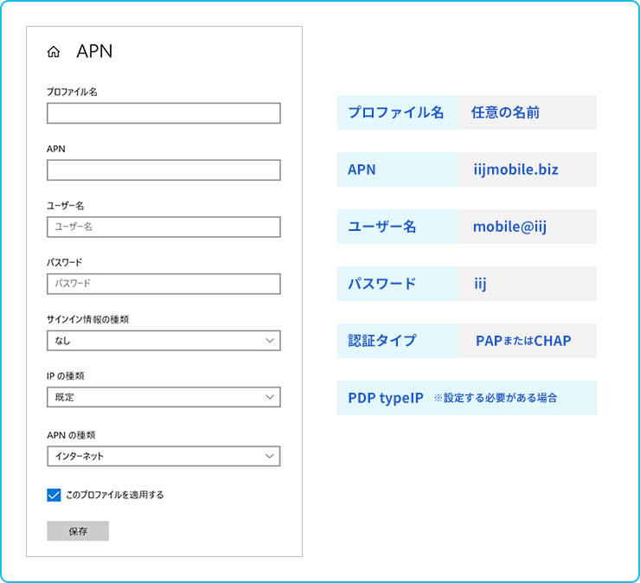Select the text PAPまたはCHAP in the table

point(523,341)
